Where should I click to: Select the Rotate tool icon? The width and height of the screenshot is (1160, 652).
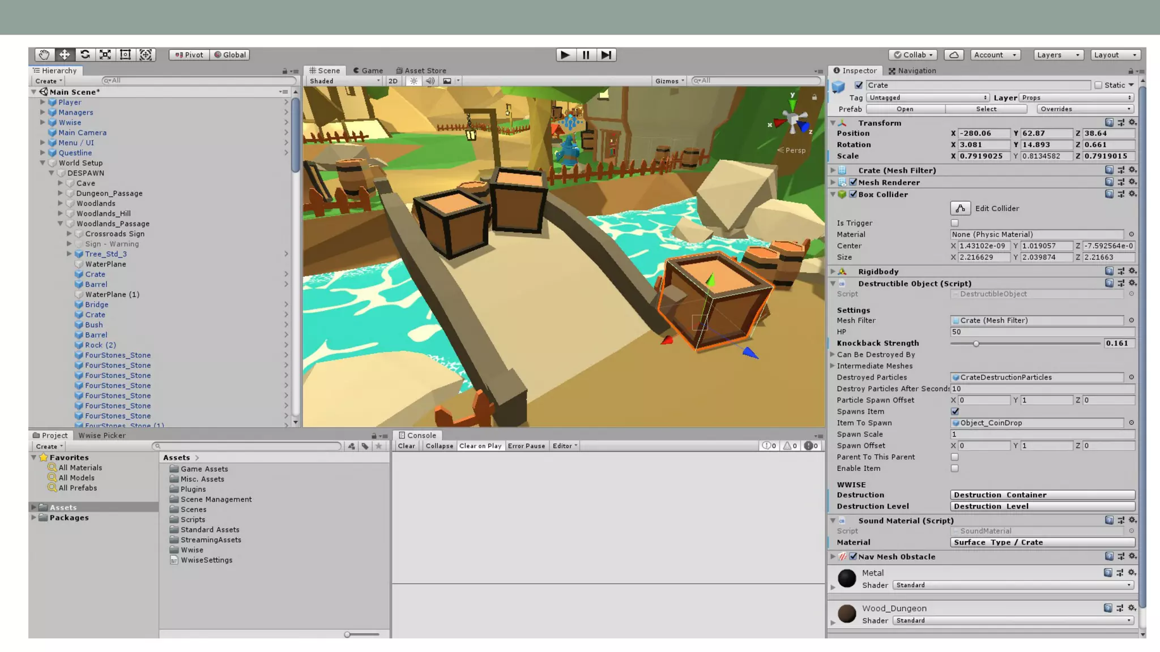pos(85,55)
